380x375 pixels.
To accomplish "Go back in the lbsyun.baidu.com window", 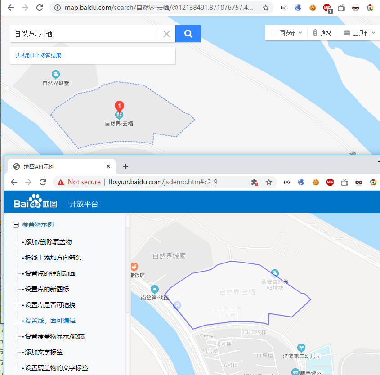I will click(x=14, y=182).
